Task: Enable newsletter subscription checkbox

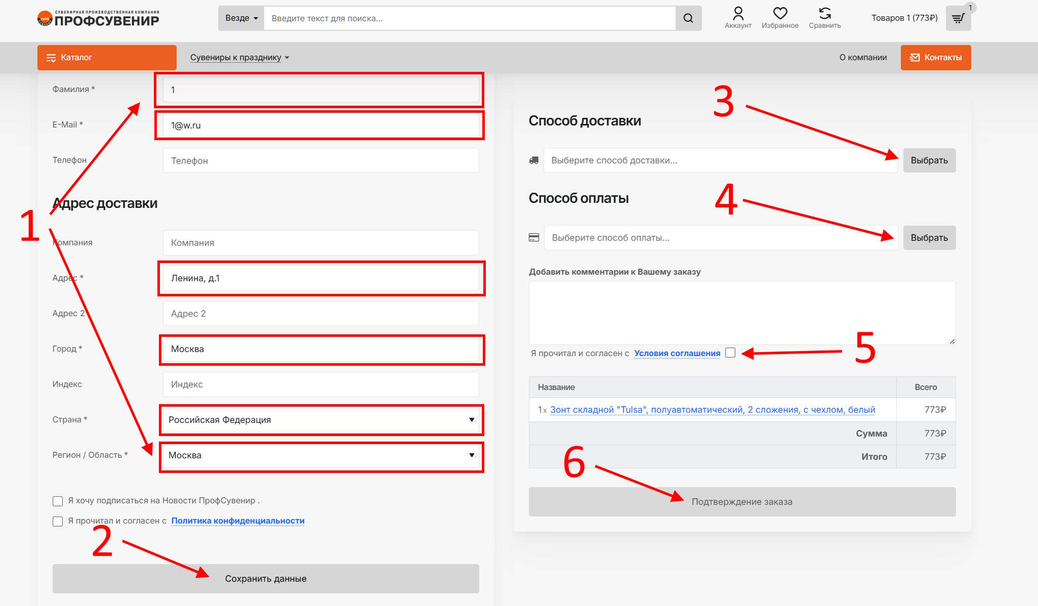Action: pos(58,501)
